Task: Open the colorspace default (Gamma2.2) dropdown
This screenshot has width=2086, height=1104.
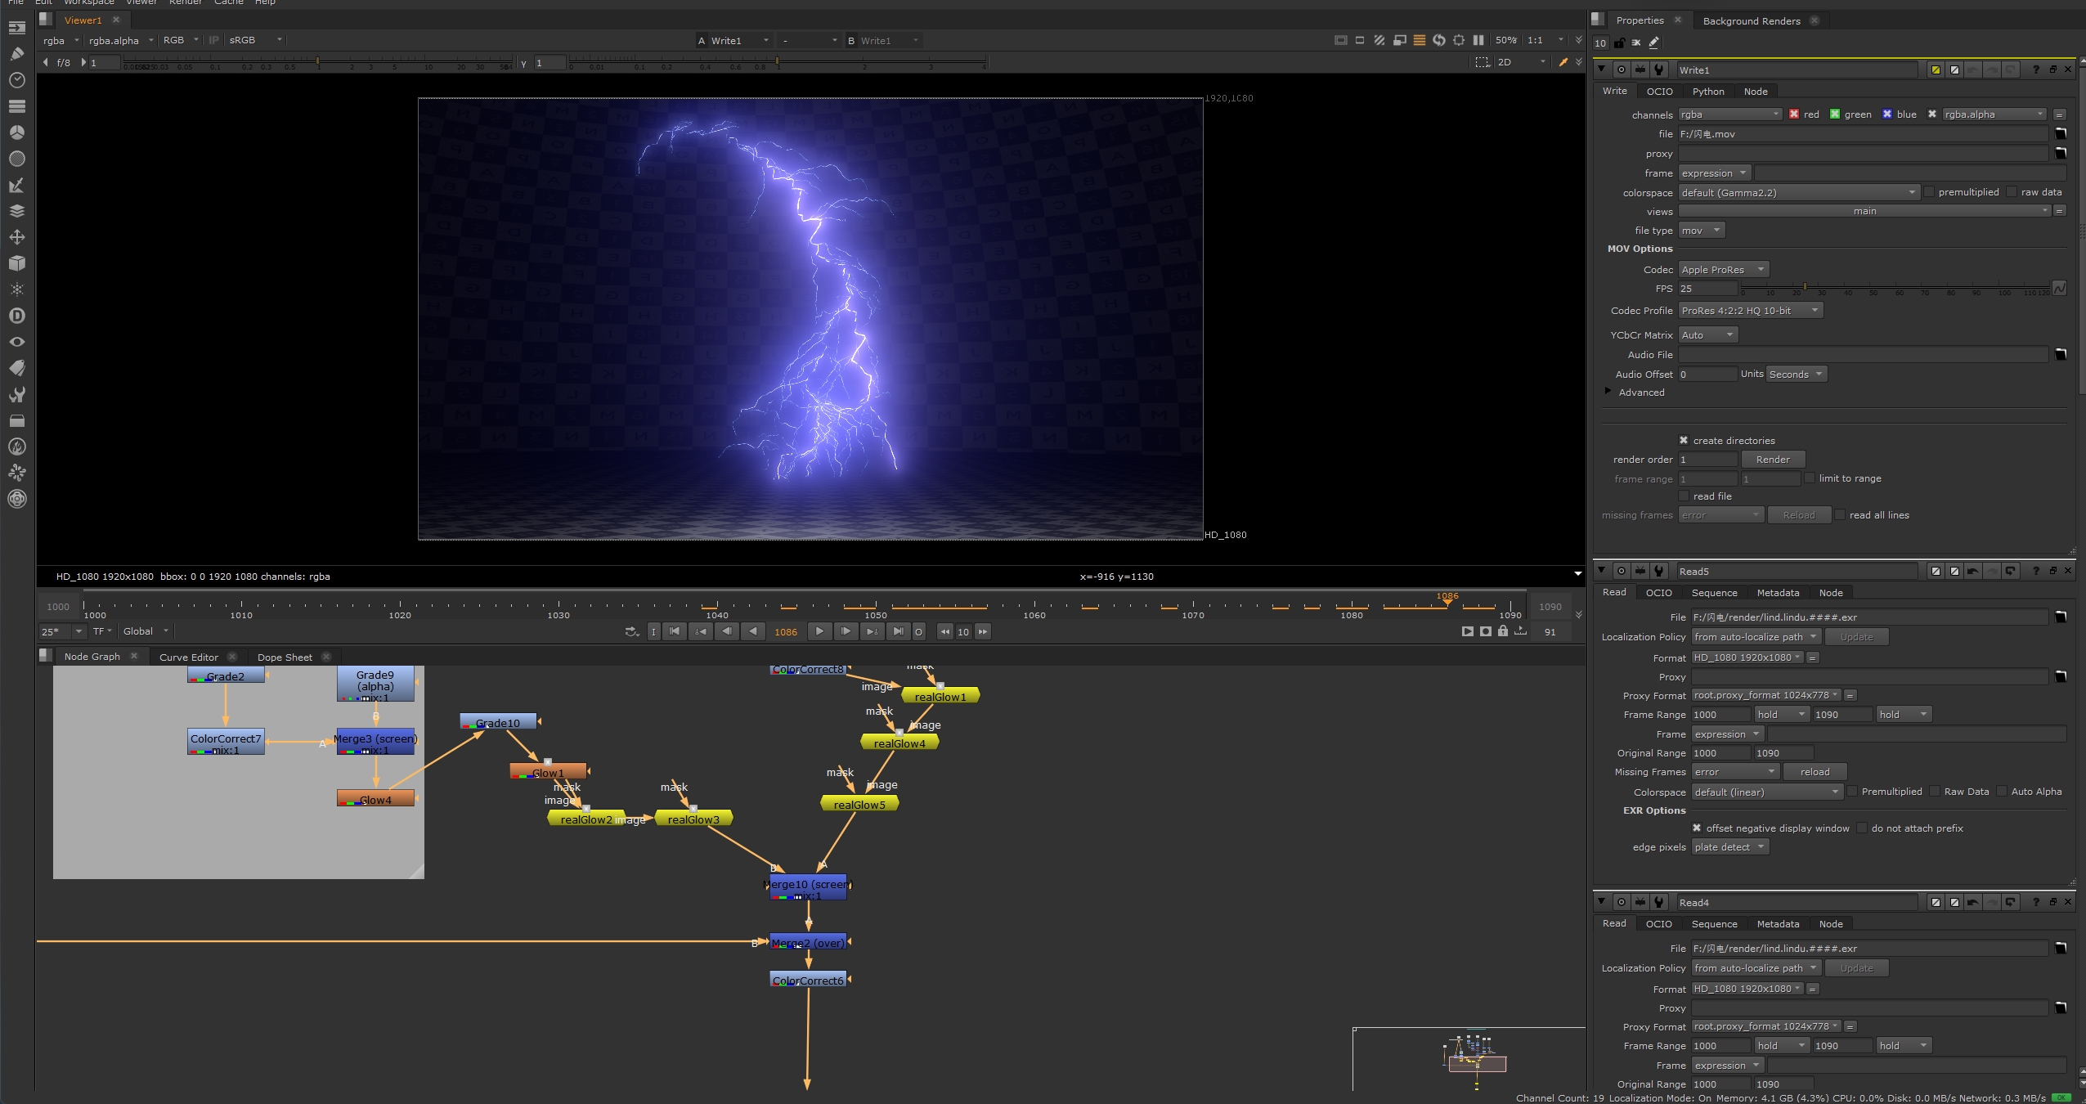Action: 1798,193
